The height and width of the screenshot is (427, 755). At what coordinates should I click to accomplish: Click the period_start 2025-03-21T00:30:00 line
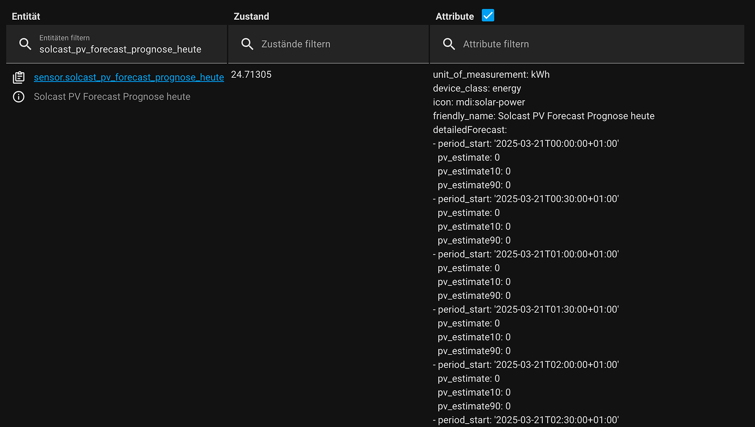pos(526,199)
